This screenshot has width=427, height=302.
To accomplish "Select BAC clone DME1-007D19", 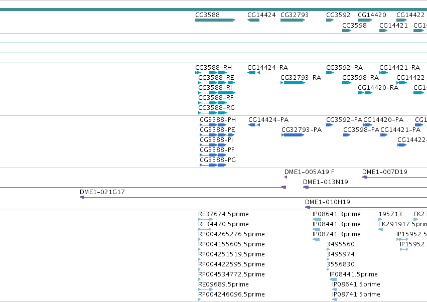I will pos(394,177).
